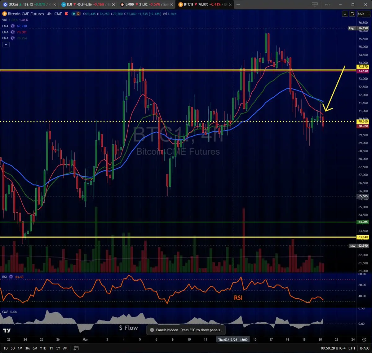This screenshot has height=353, width=372.
Task: Select the 3M time range
Action: click(27, 348)
